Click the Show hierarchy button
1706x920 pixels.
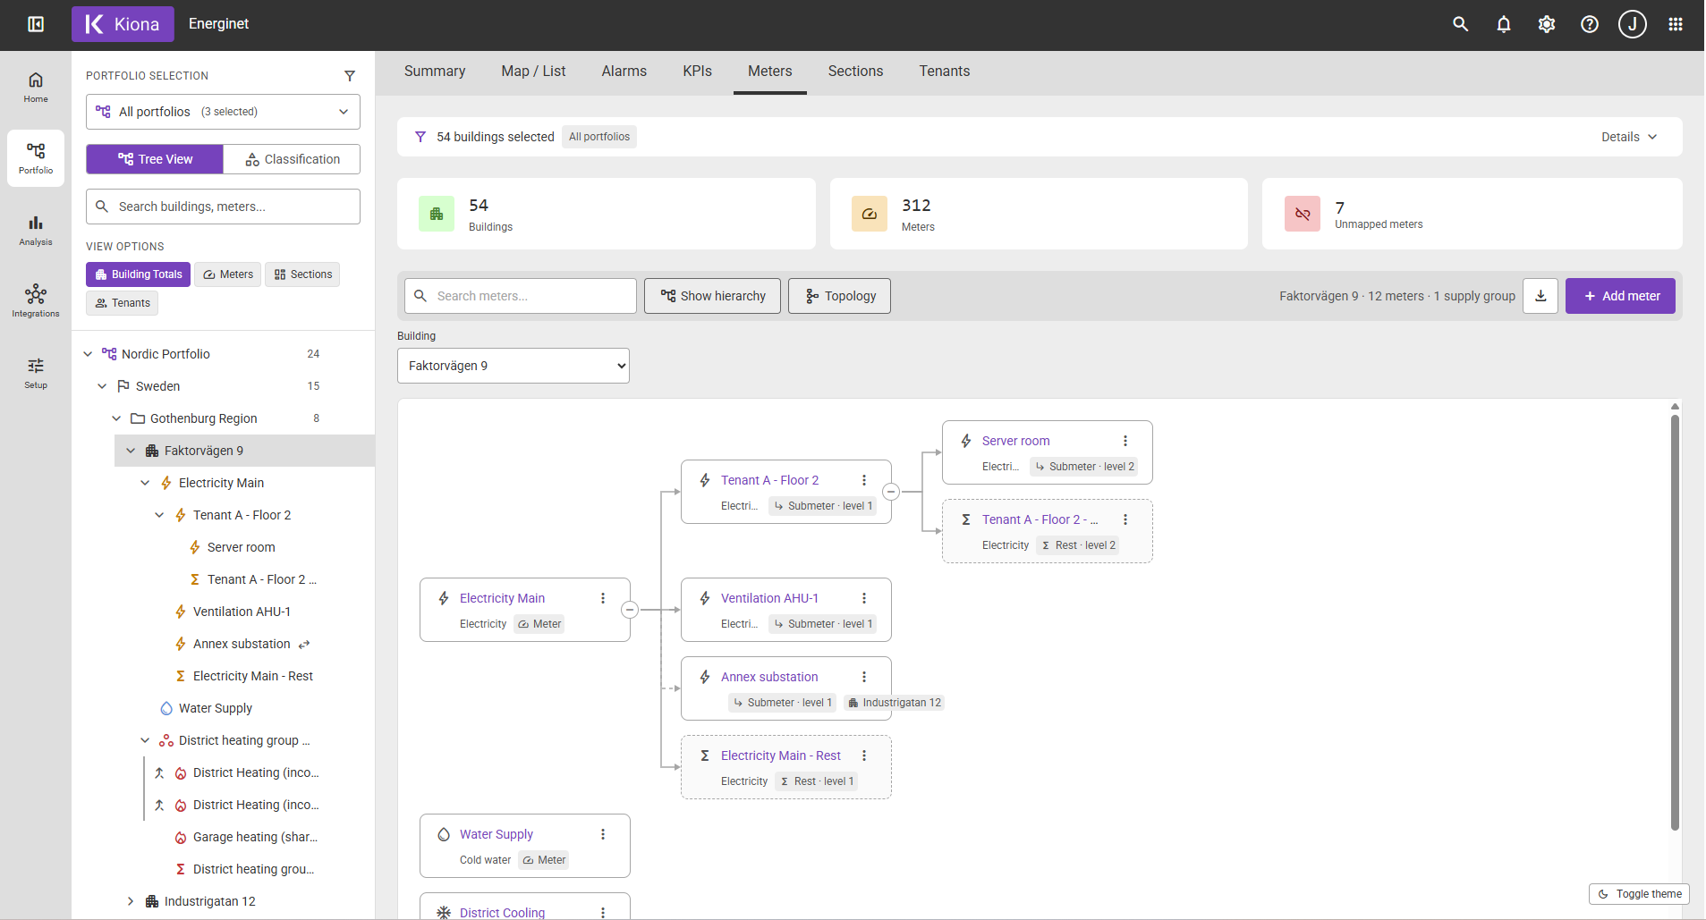coord(712,296)
